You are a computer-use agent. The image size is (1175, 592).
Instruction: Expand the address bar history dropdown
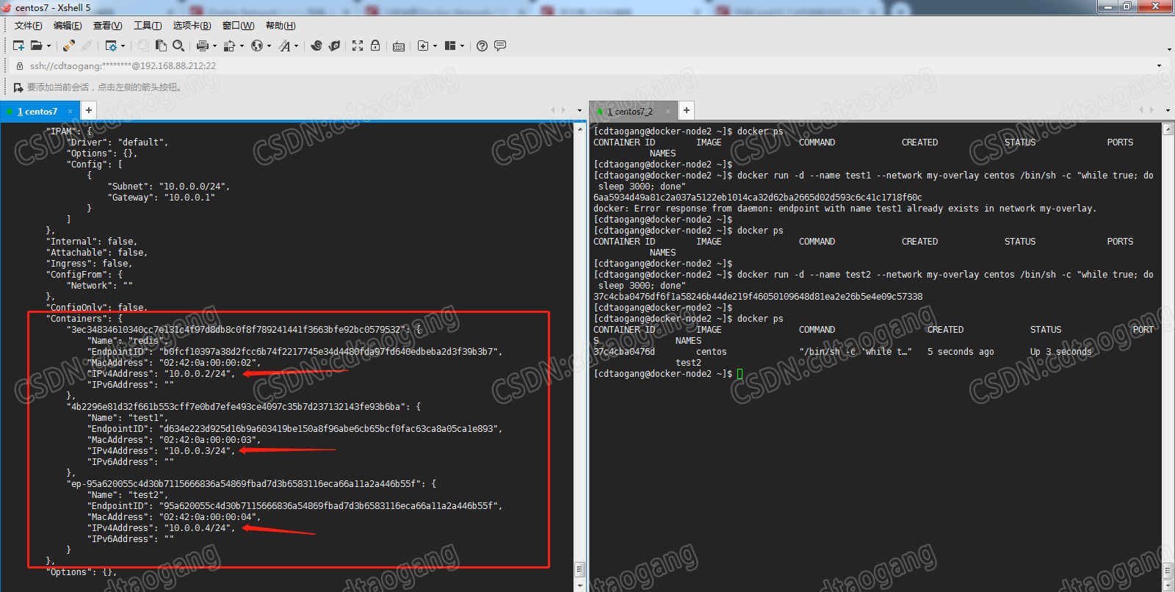pyautogui.click(x=1160, y=66)
